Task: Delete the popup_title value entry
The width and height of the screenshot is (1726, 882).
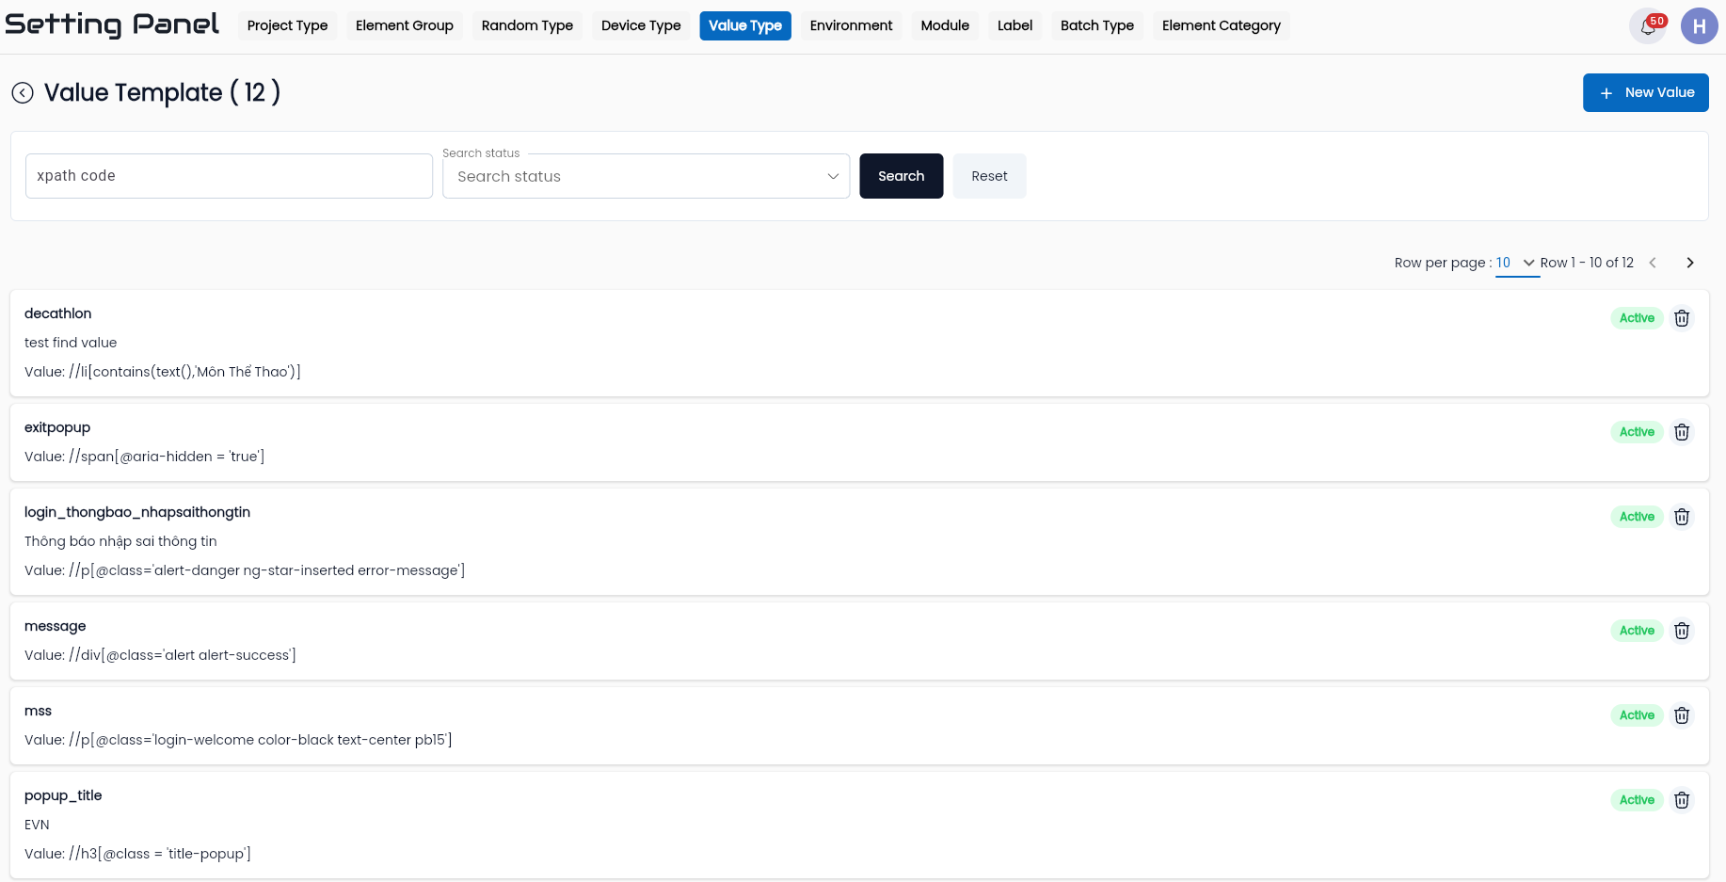Action: 1682,800
